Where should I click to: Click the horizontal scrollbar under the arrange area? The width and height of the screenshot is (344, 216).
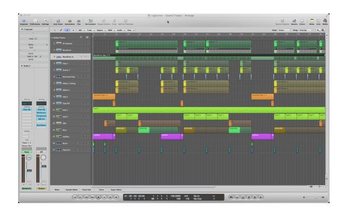(x=154, y=187)
